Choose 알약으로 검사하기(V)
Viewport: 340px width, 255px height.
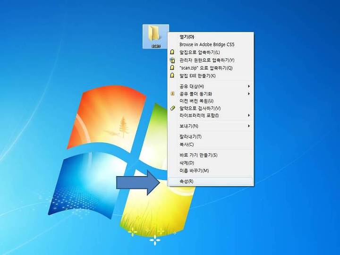[x=210, y=108]
